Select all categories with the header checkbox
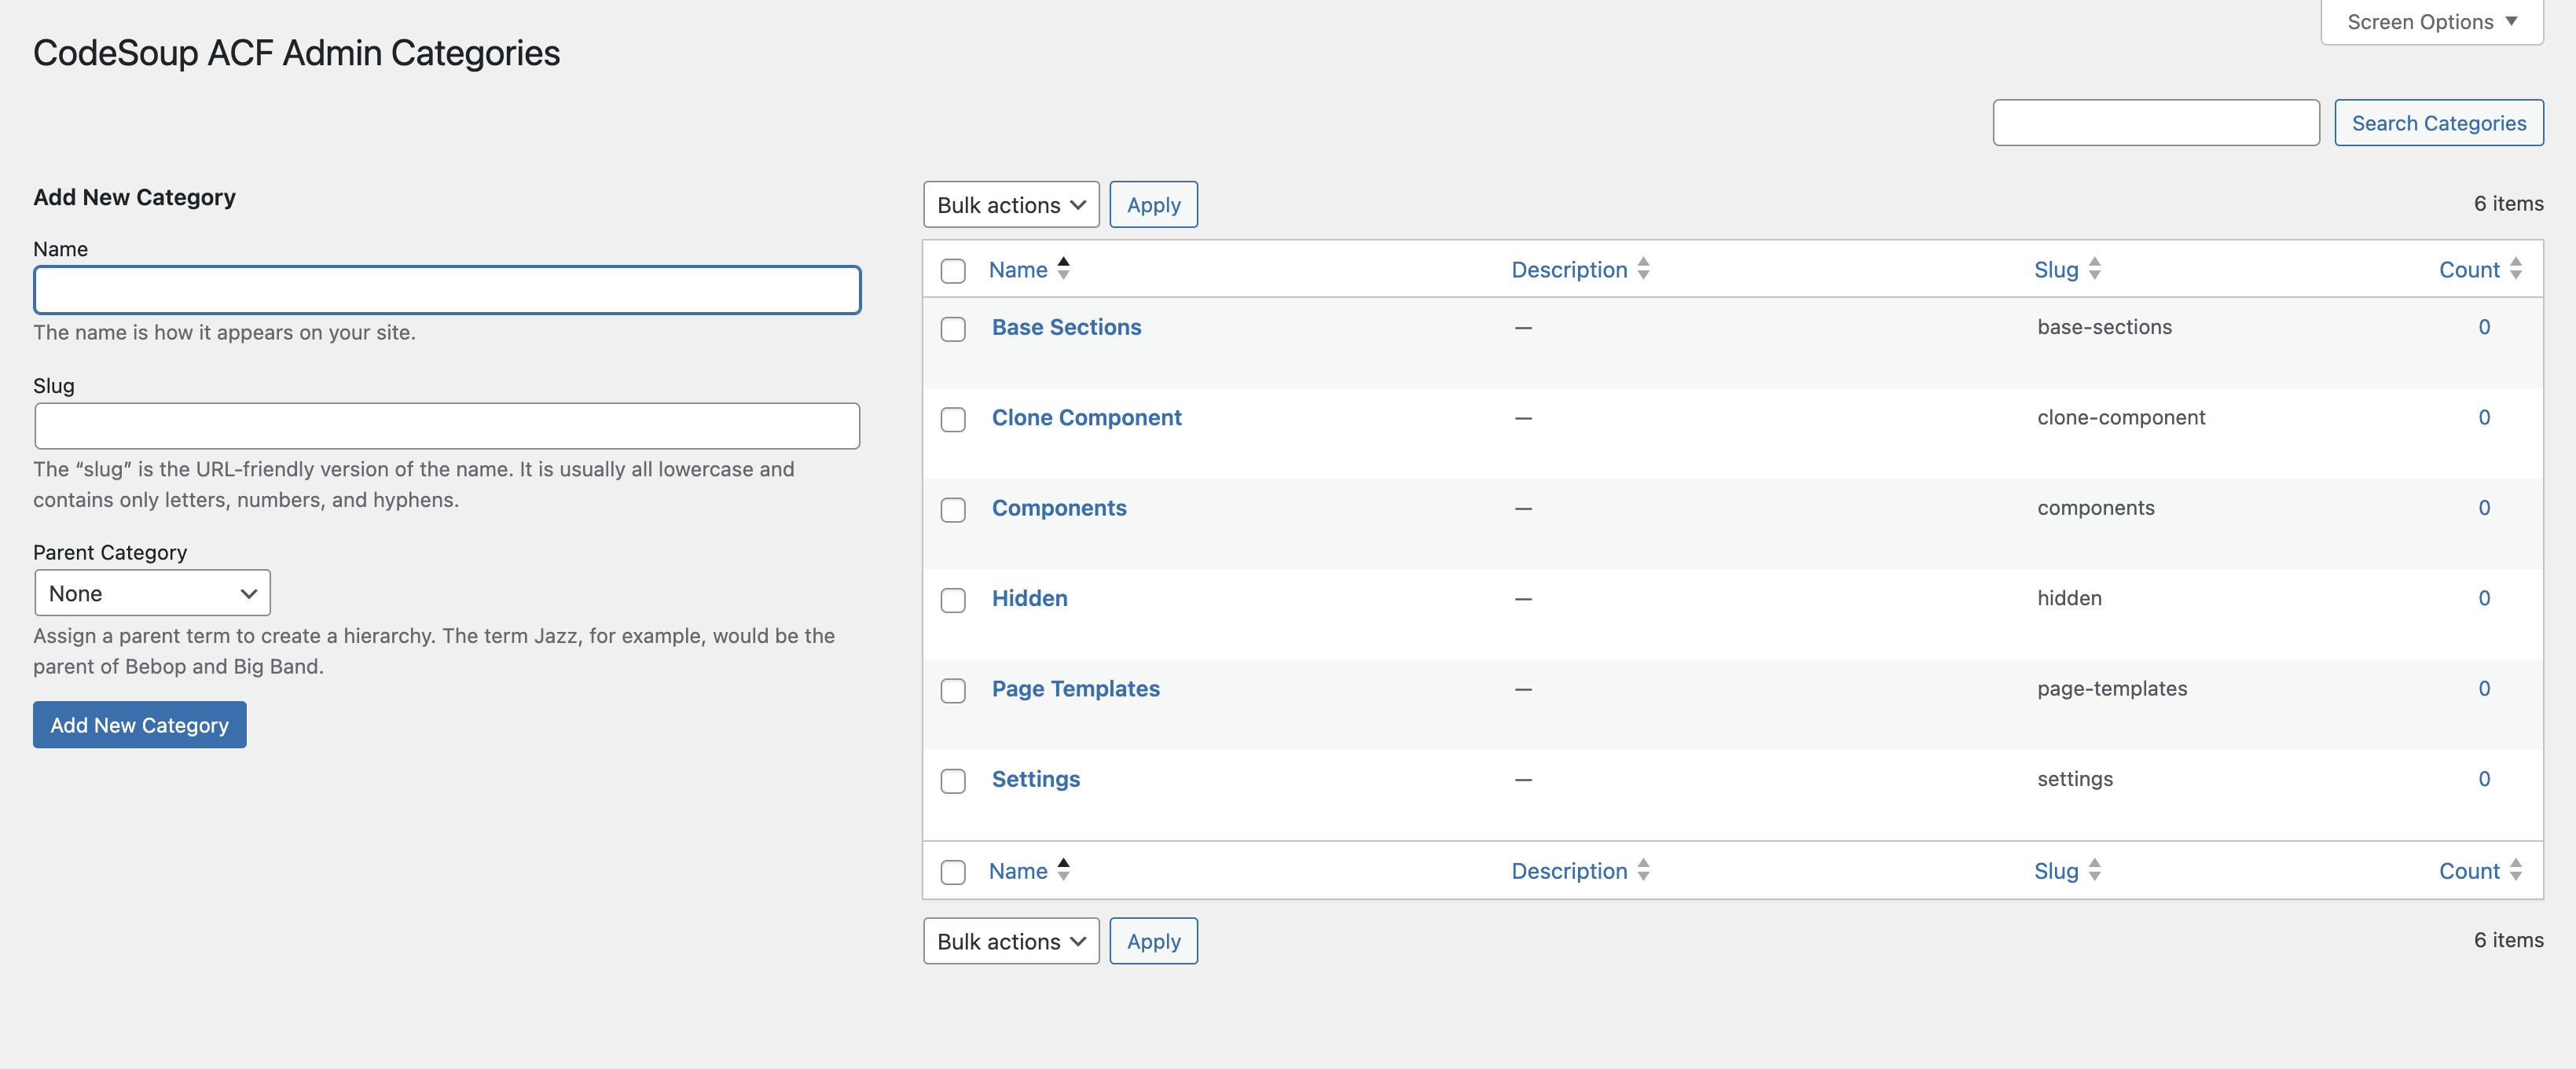This screenshot has width=2576, height=1069. pyautogui.click(x=953, y=270)
